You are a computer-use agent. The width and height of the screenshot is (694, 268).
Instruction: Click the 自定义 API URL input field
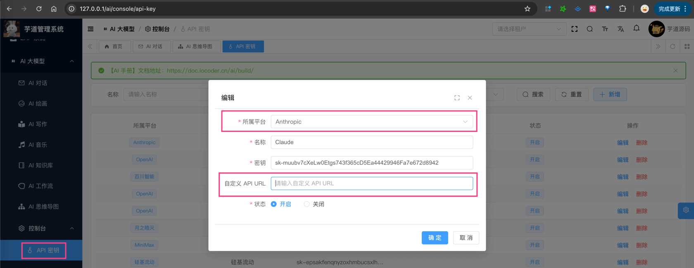coord(371,183)
